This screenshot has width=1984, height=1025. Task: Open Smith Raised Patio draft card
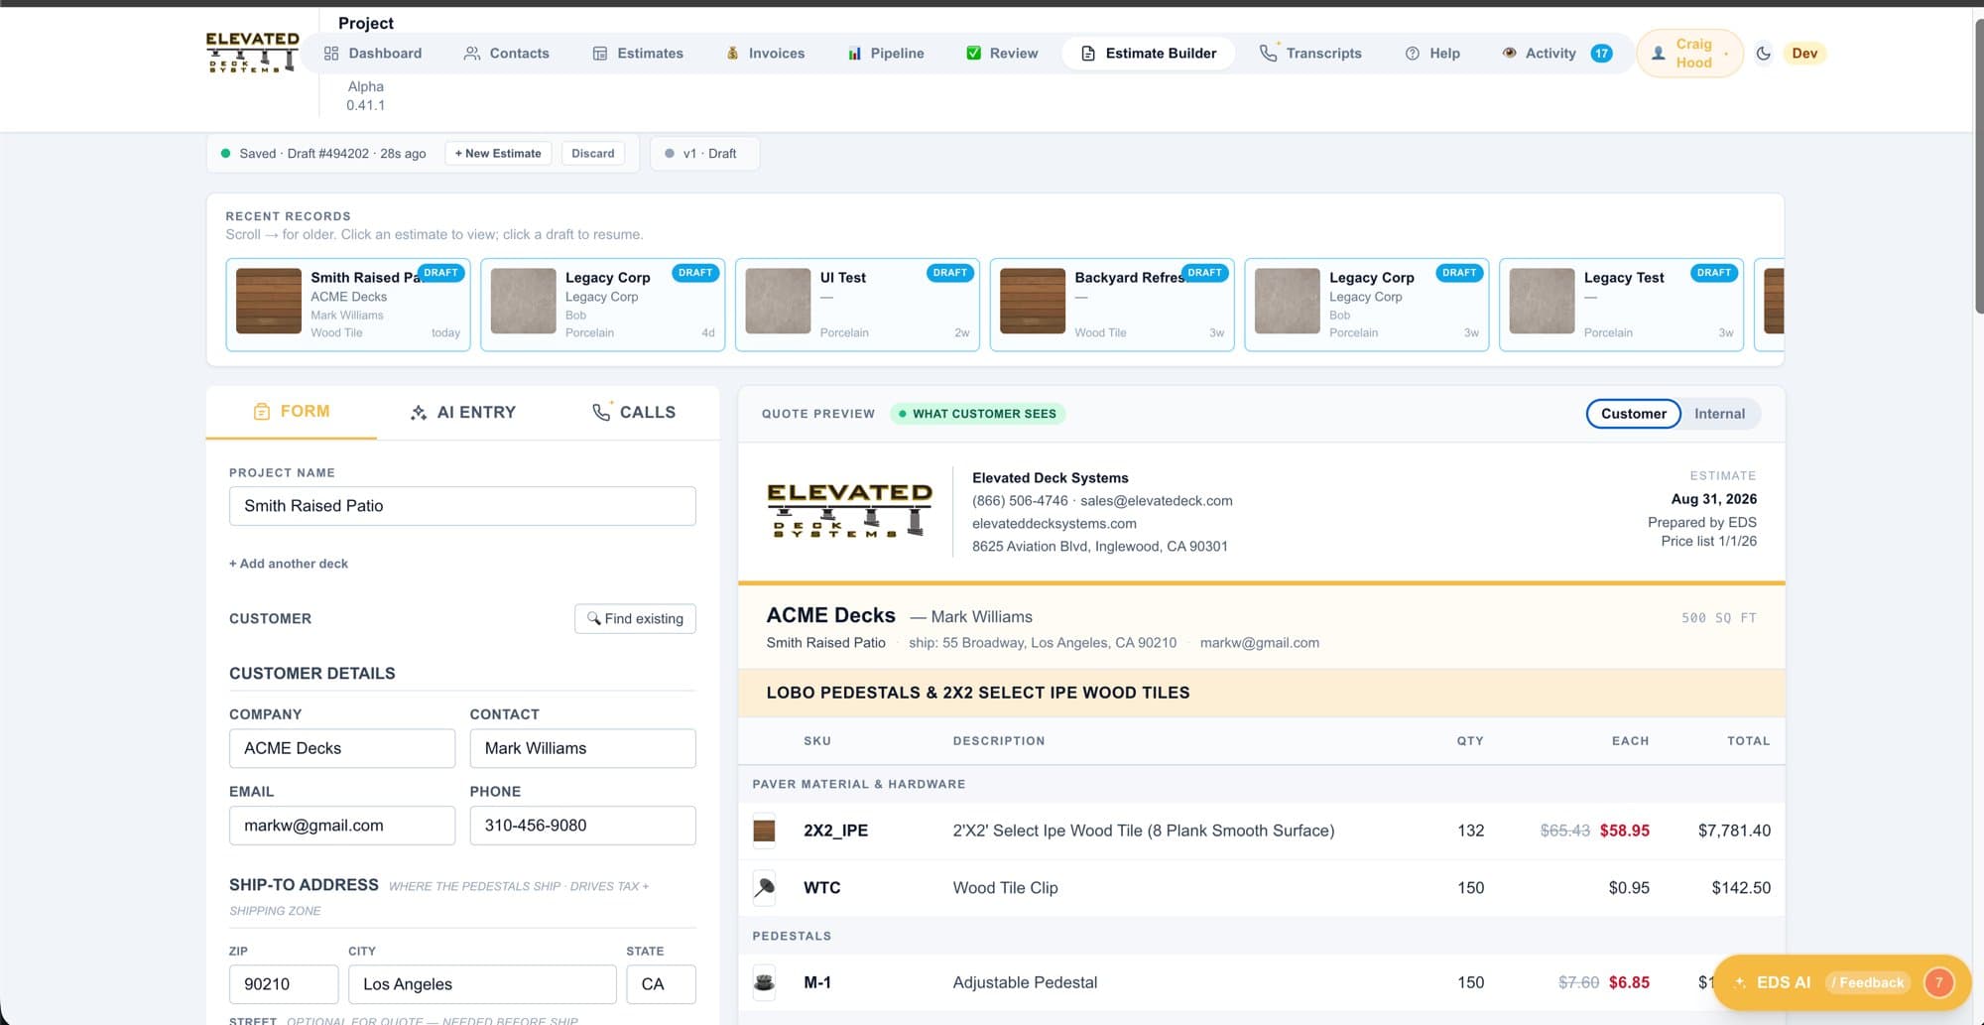[x=348, y=305]
